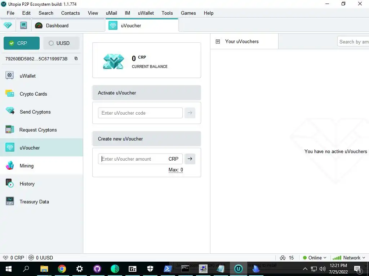Select uVoucher in the sidebar

(41, 148)
